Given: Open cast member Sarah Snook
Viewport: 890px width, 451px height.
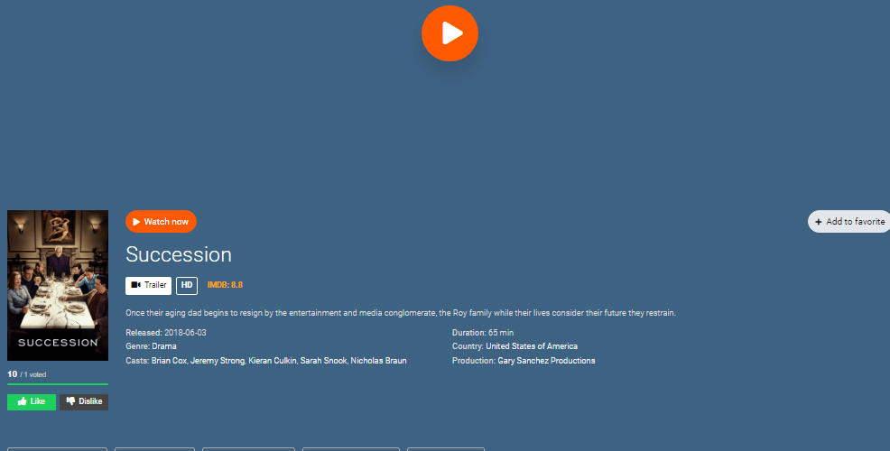Looking at the screenshot, I should pyautogui.click(x=323, y=361).
